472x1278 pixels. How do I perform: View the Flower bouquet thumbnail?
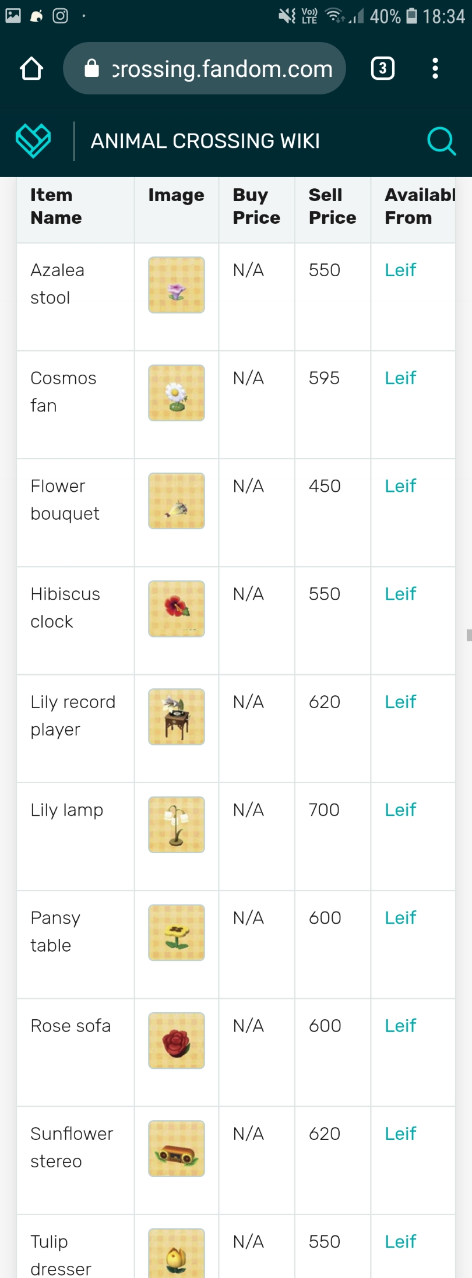[x=177, y=501]
